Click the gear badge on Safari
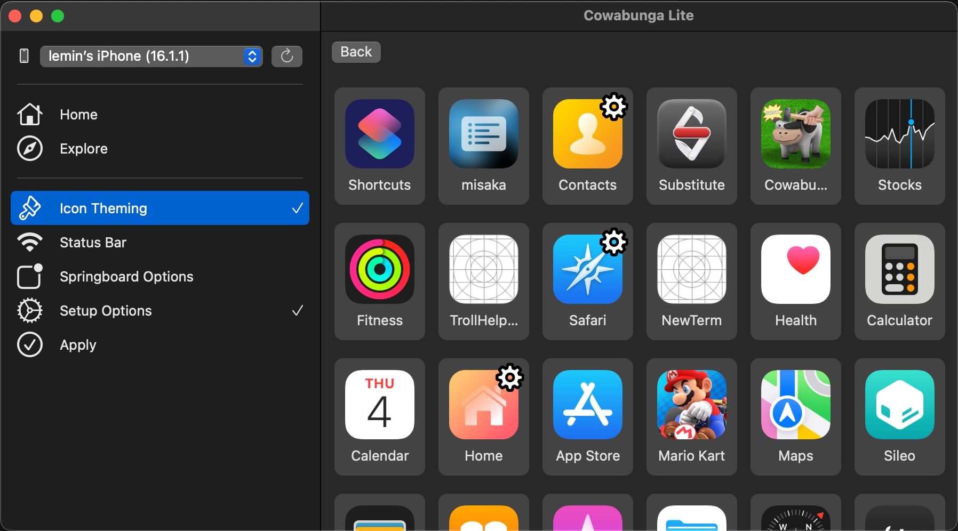The width and height of the screenshot is (958, 531). [x=614, y=242]
